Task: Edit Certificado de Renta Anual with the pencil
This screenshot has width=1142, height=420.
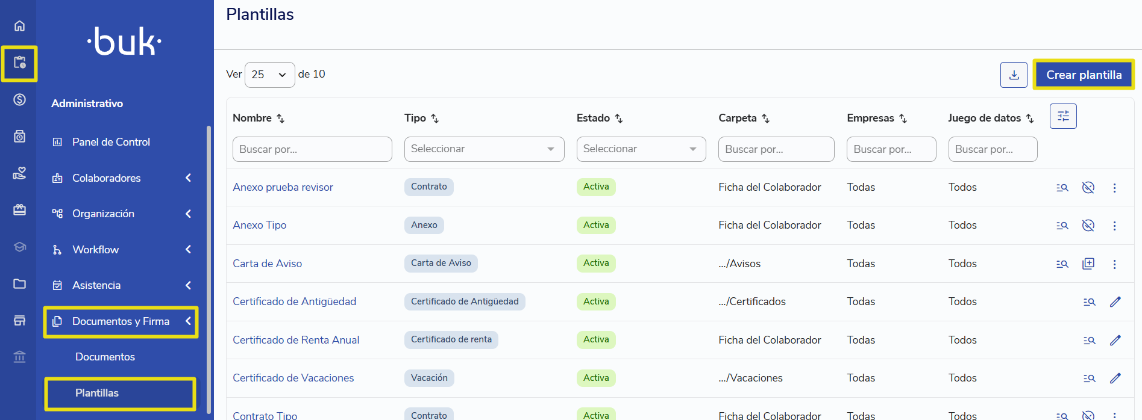Action: (x=1115, y=340)
